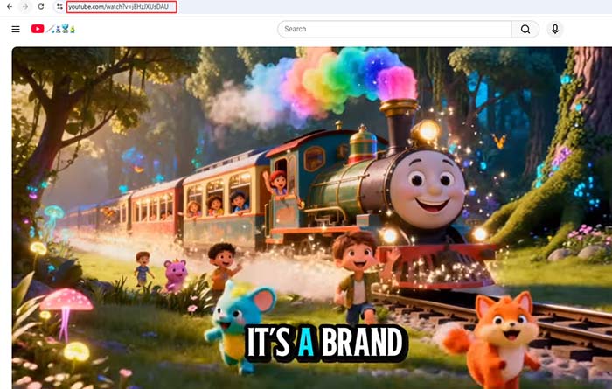The height and width of the screenshot is (389, 612).
Task: Select the youtube.com/watch address bar
Action: pos(122,7)
